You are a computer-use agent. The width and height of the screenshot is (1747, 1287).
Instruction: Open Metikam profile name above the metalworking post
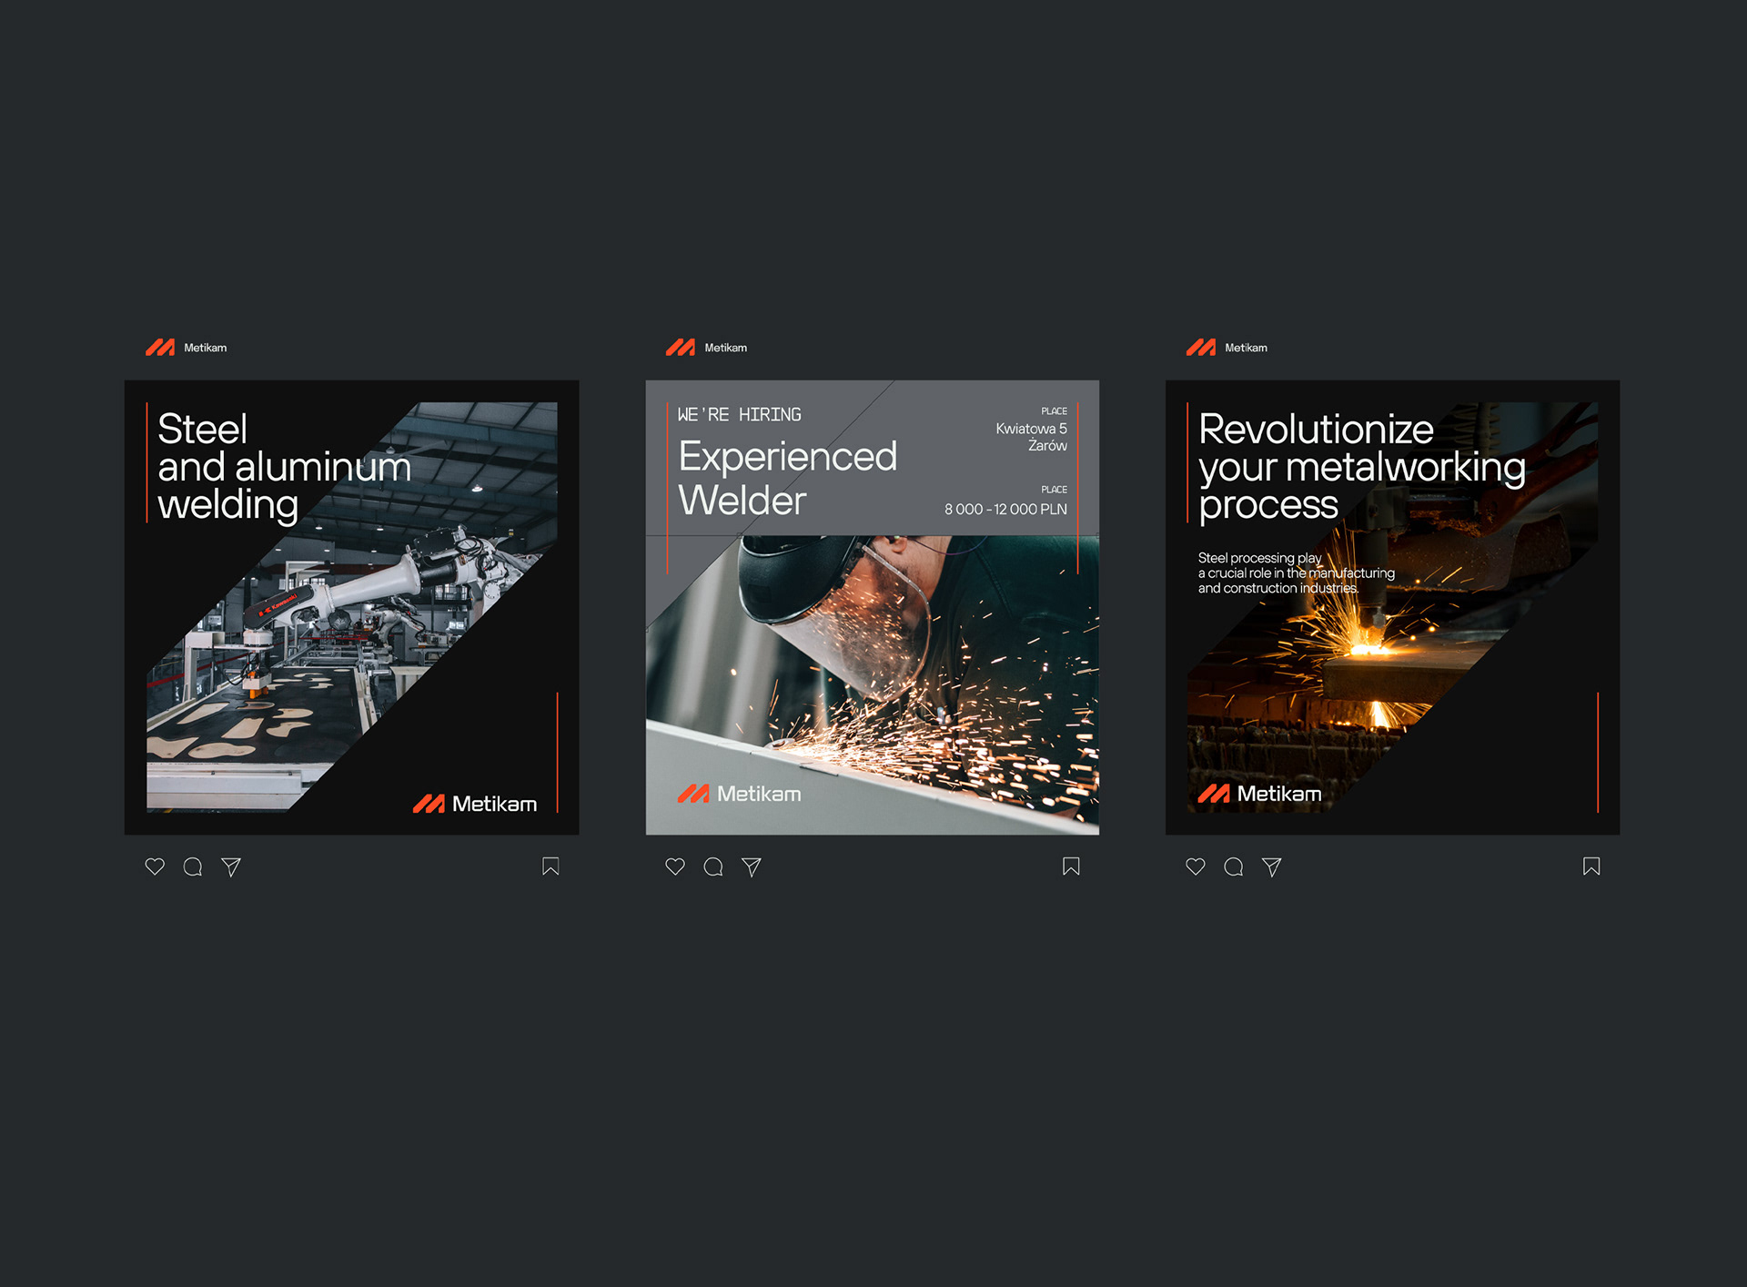coord(1247,348)
